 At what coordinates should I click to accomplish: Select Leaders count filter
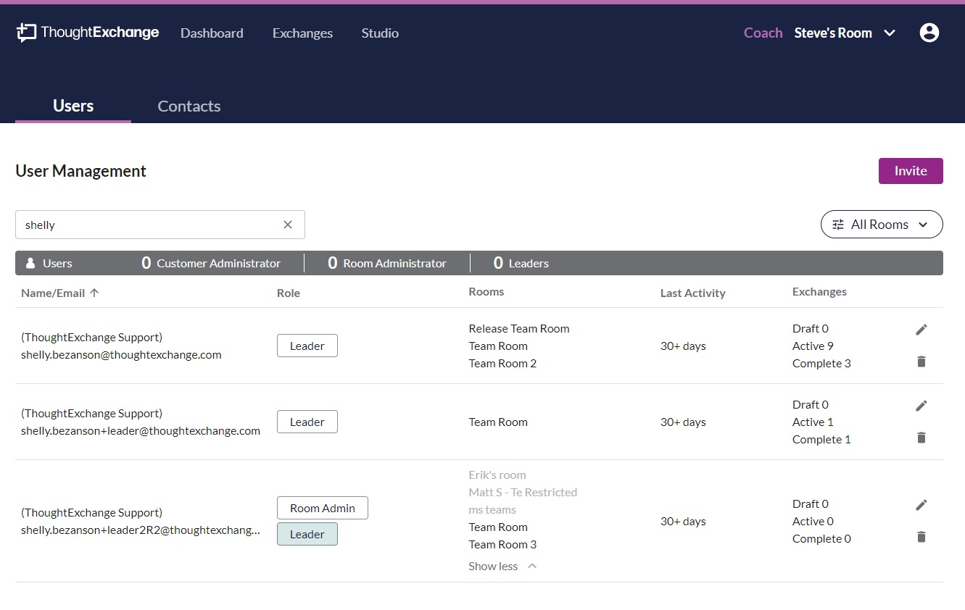[x=521, y=263]
